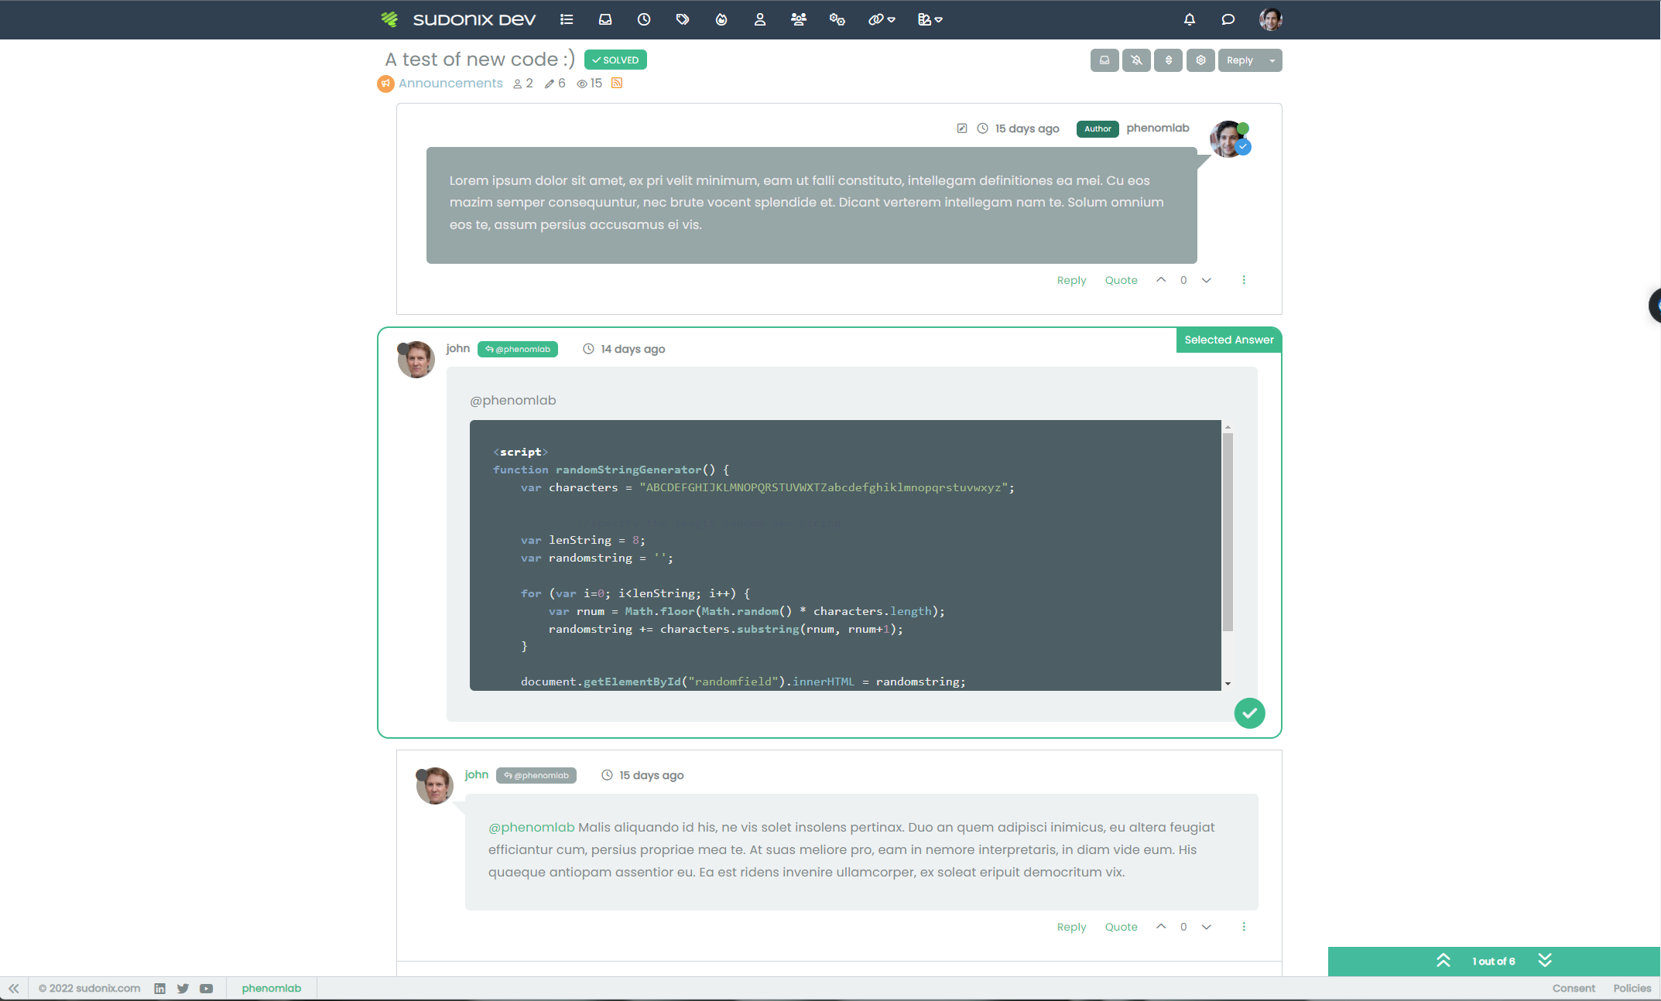
Task: Open the Tags page icon
Action: (682, 19)
